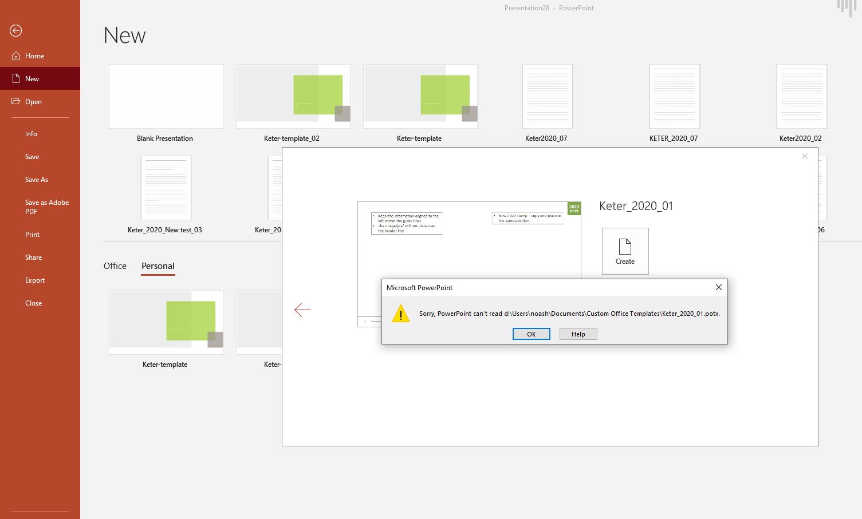Open the Home page in sidebar
Image resolution: width=862 pixels, height=519 pixels.
coord(40,56)
